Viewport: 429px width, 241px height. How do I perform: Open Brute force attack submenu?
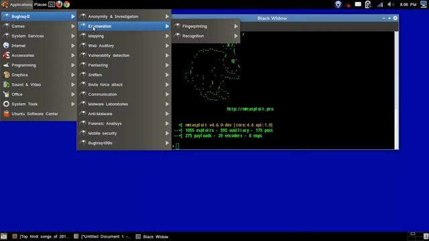coord(124,85)
